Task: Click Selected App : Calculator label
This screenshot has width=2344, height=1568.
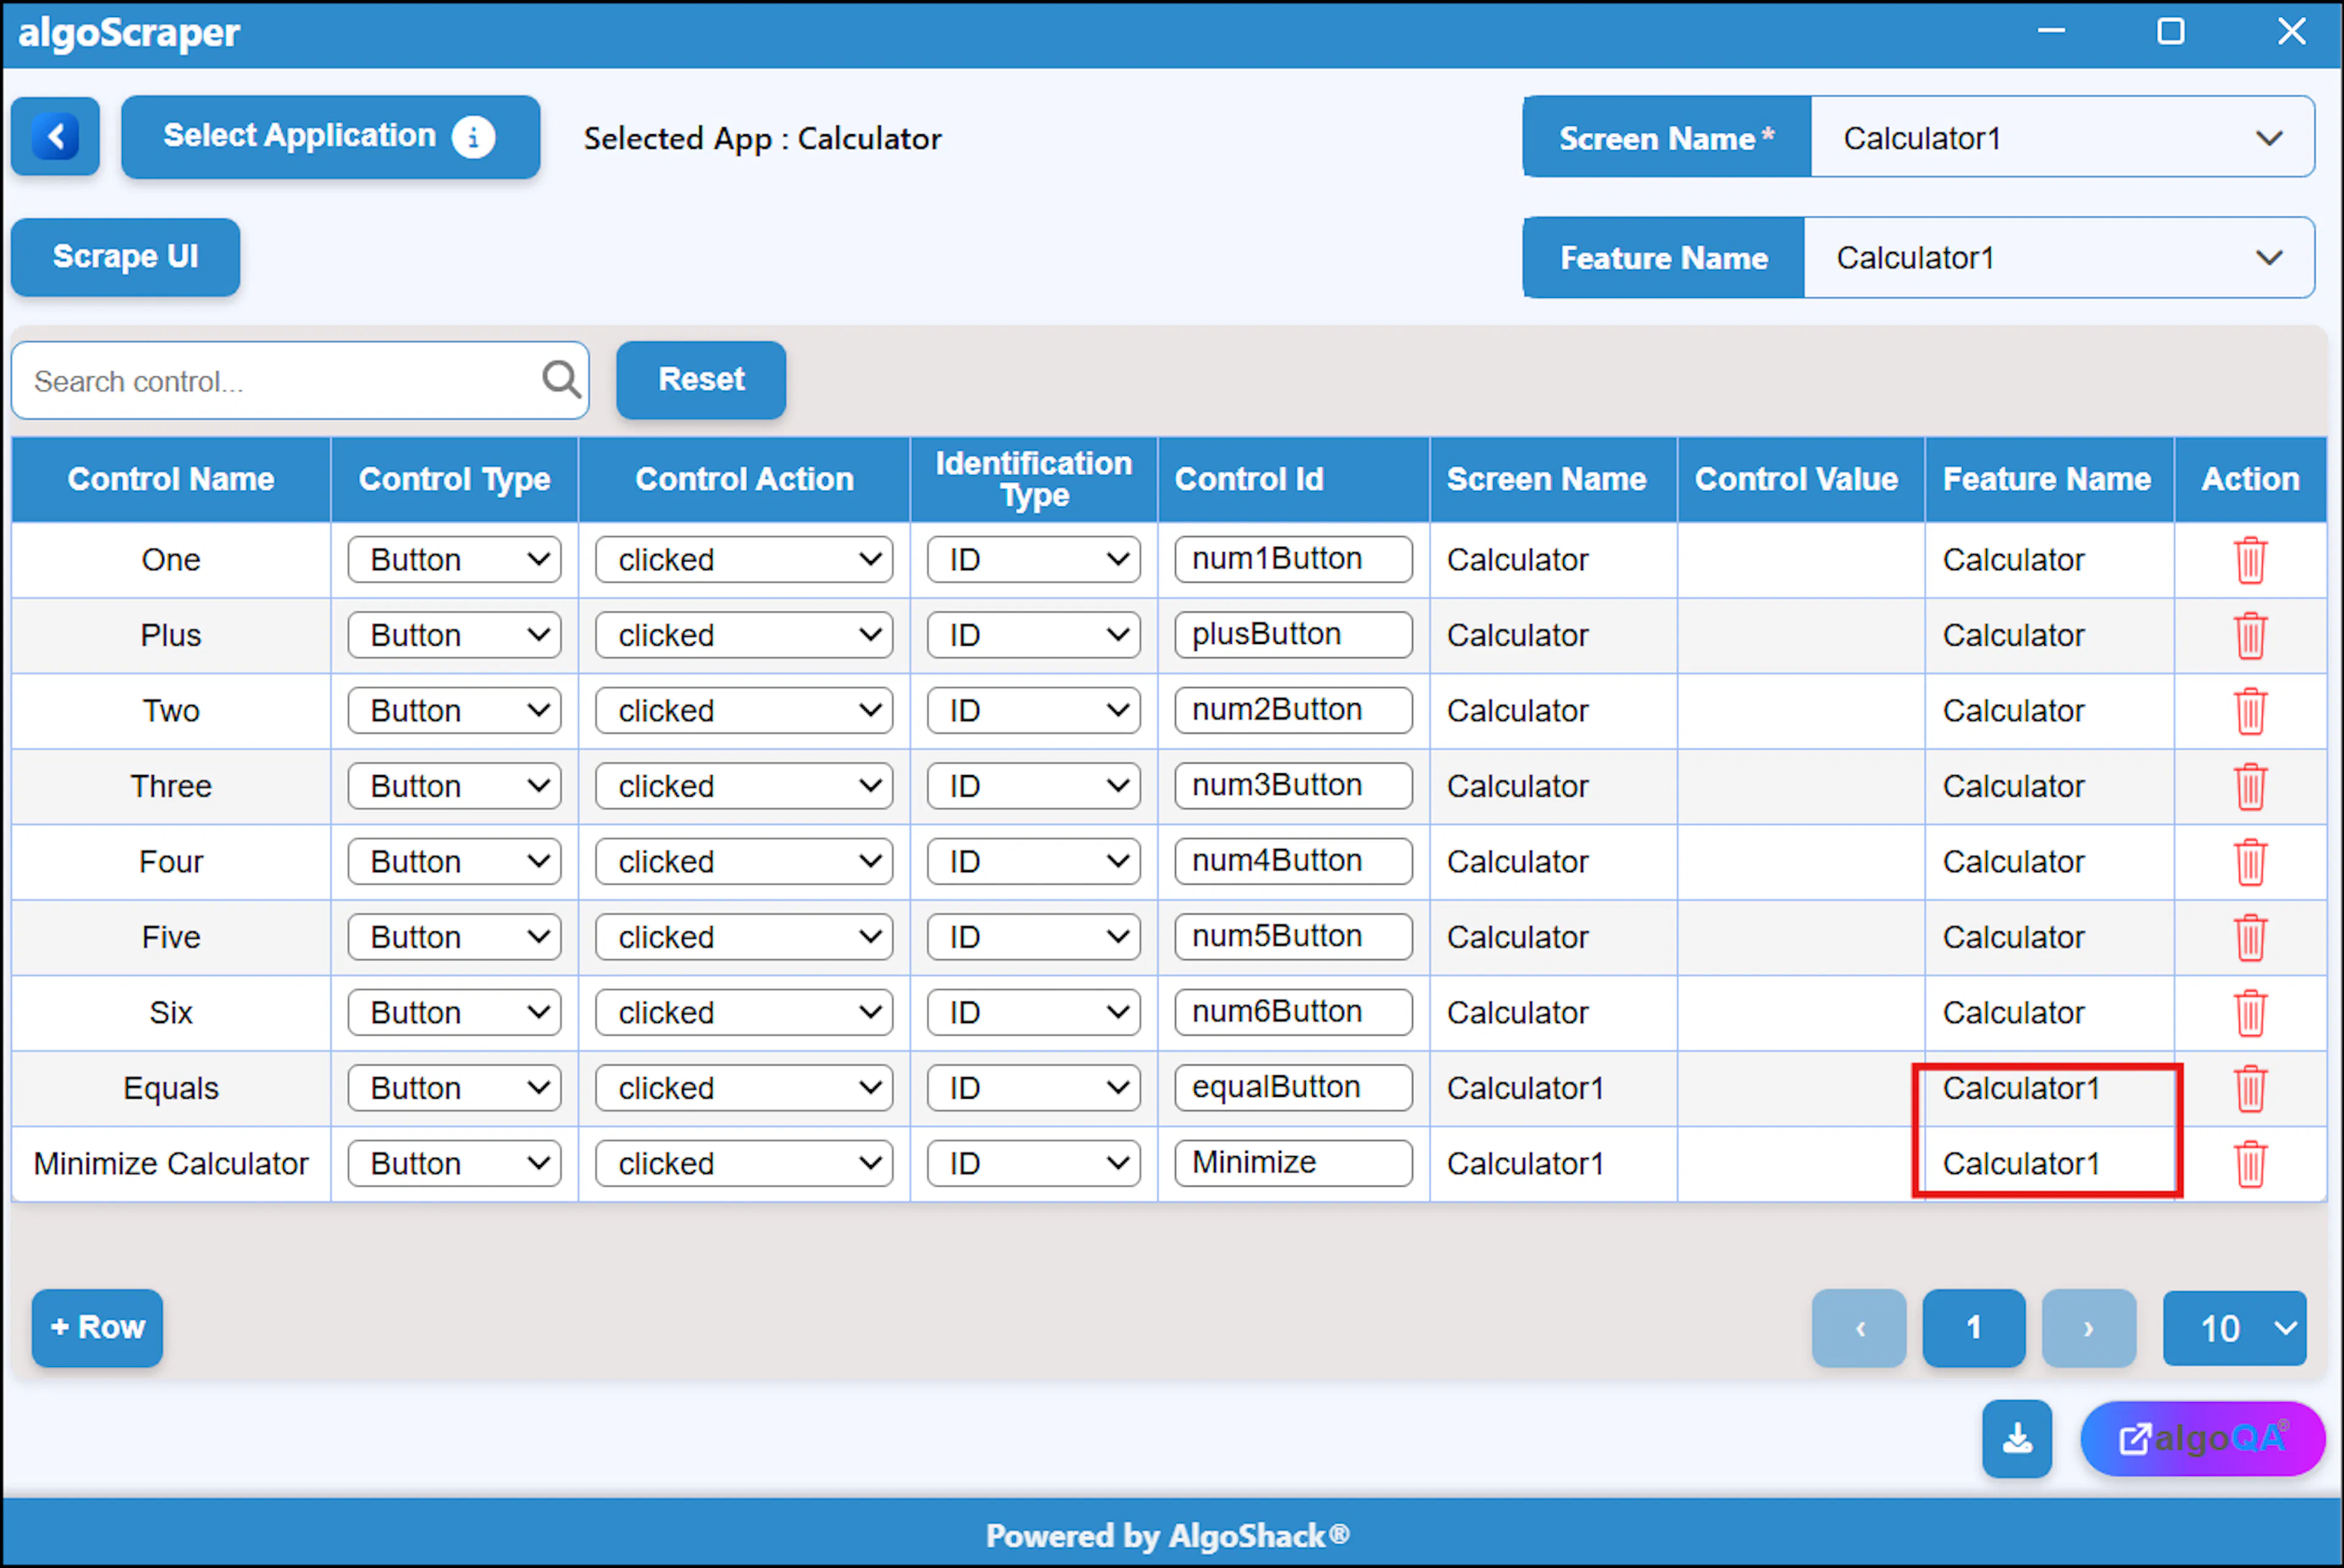Action: coord(762,138)
